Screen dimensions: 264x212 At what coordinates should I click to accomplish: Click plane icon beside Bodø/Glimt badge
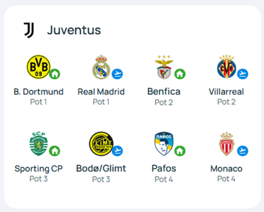pos(117,151)
